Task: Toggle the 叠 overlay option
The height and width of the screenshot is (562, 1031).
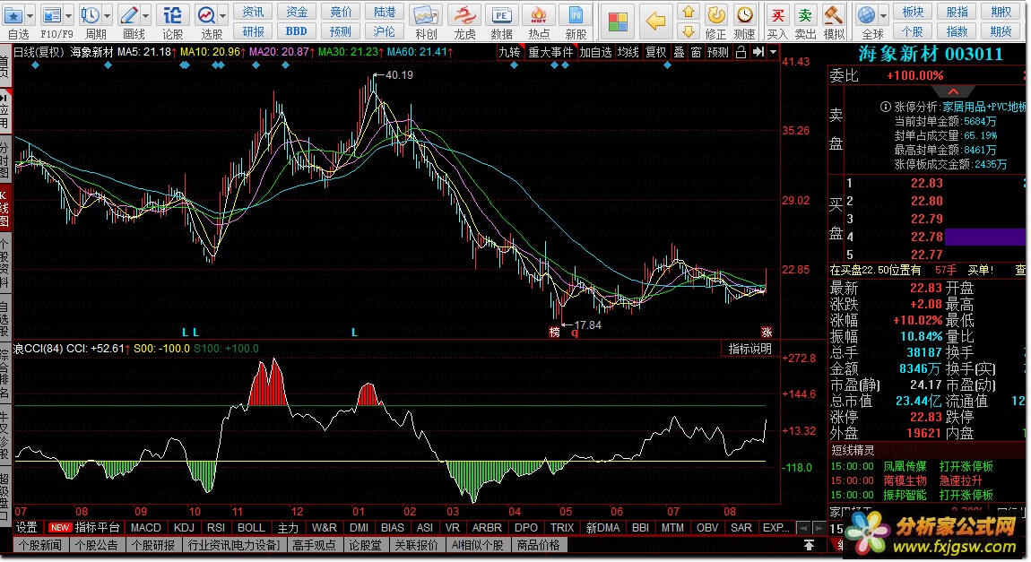Action: pyautogui.click(x=680, y=52)
